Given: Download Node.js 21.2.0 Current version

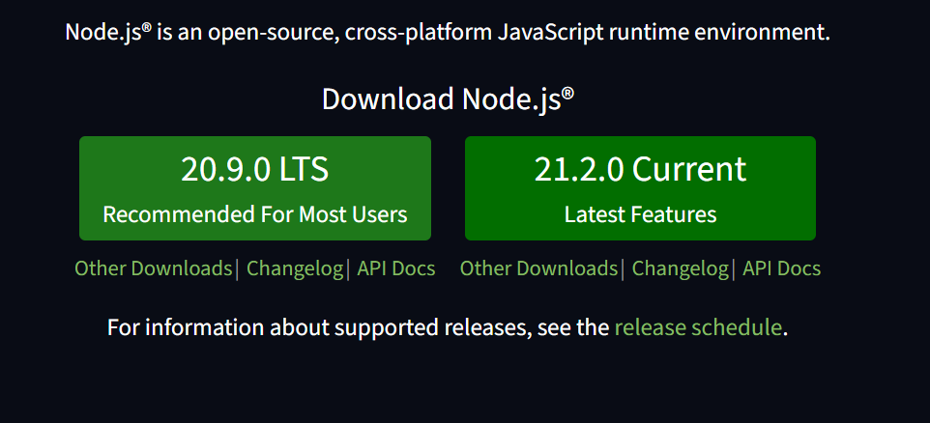Looking at the screenshot, I should tap(640, 188).
